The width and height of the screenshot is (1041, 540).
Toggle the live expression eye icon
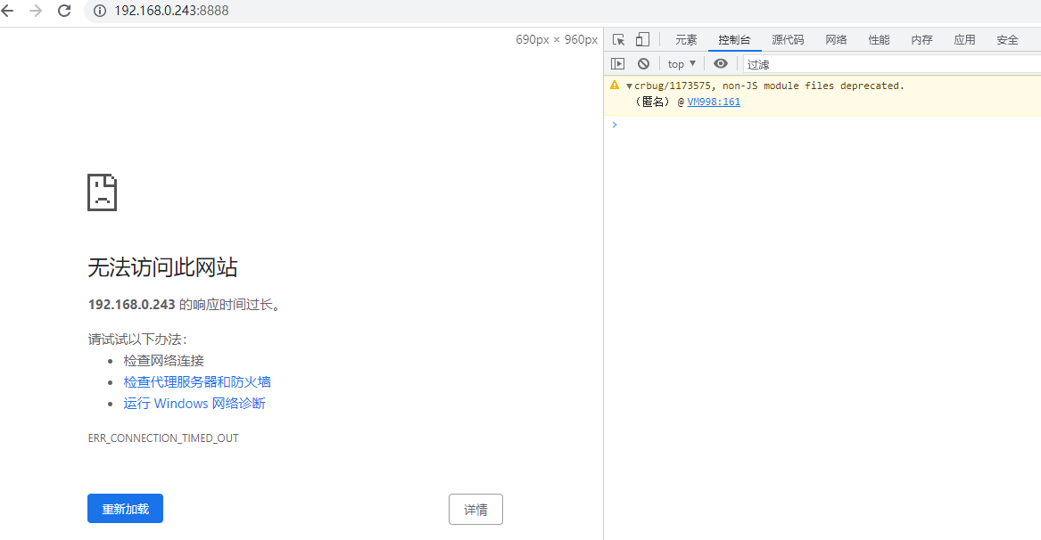(721, 63)
